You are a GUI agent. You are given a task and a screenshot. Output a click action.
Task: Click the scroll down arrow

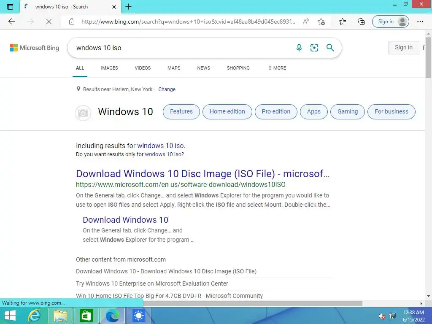coord(428,296)
